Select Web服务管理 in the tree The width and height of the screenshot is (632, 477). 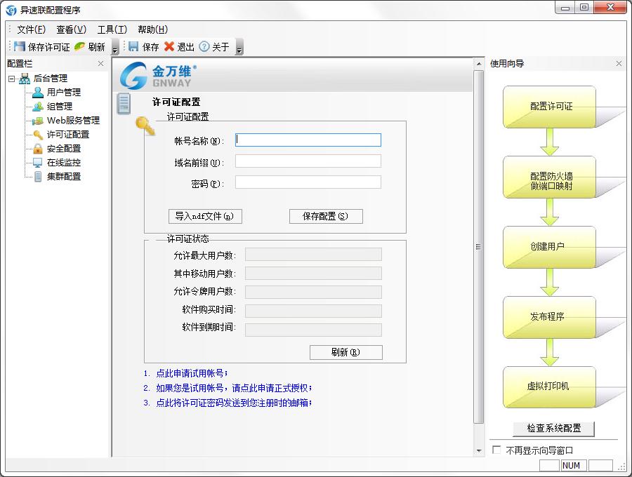[73, 121]
